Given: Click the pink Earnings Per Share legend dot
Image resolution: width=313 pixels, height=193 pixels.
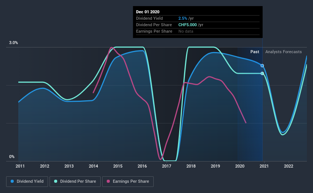Looking at the screenshot, I should point(108,181).
